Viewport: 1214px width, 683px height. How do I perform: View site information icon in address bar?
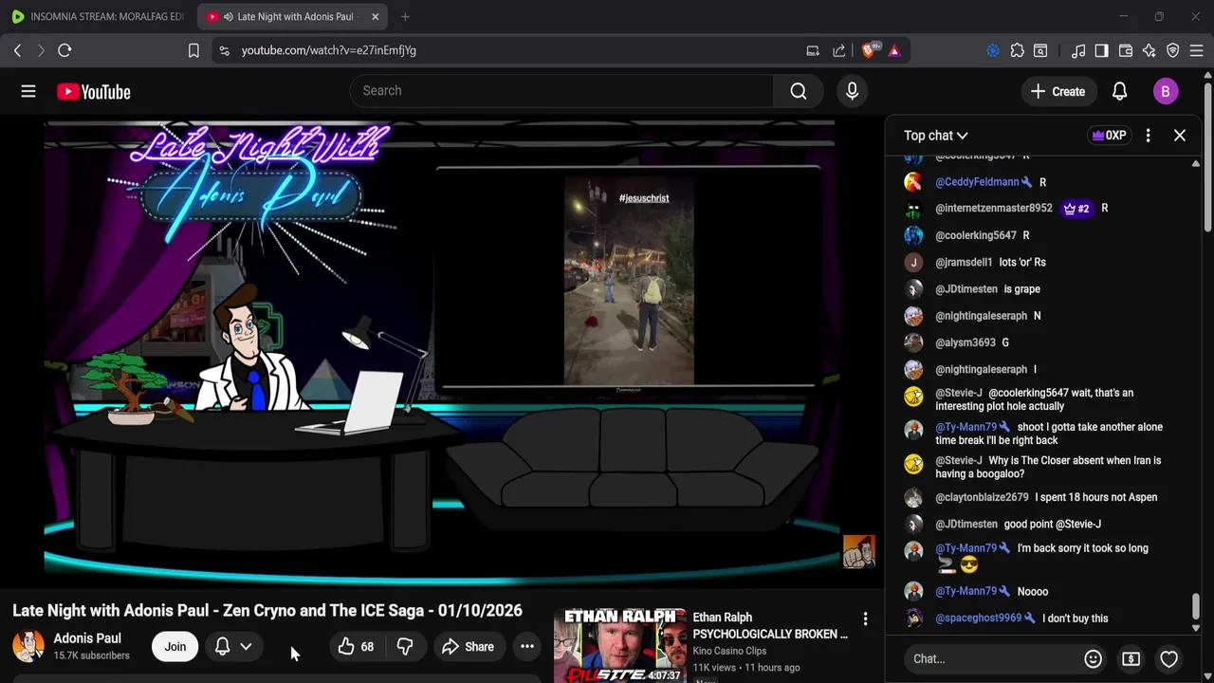point(224,50)
